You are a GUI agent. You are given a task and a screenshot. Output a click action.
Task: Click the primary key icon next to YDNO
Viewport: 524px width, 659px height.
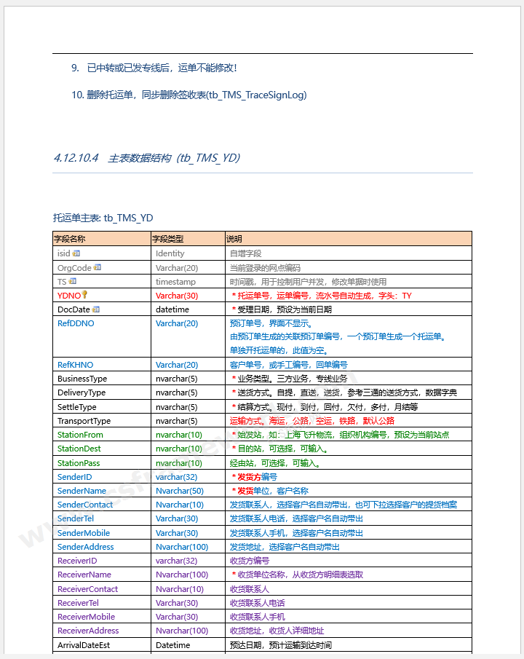84,295
